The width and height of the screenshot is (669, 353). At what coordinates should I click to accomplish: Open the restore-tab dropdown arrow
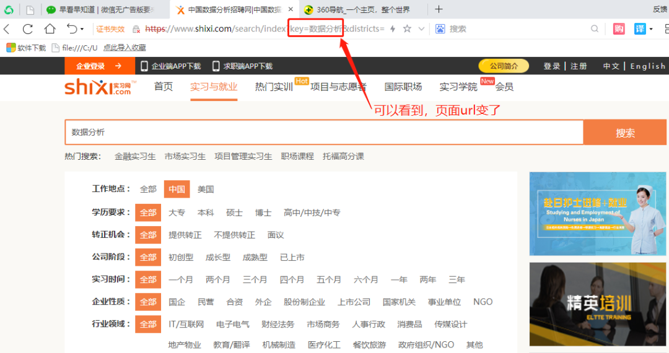coord(82,29)
